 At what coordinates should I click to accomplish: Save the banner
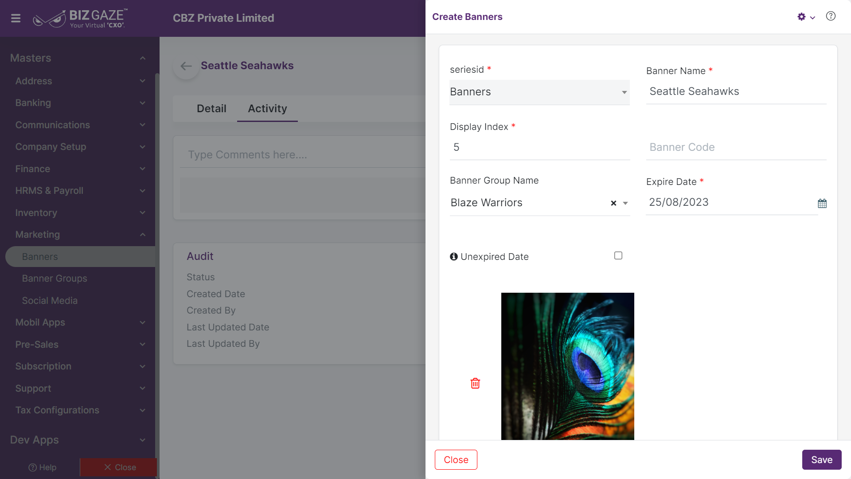822,460
